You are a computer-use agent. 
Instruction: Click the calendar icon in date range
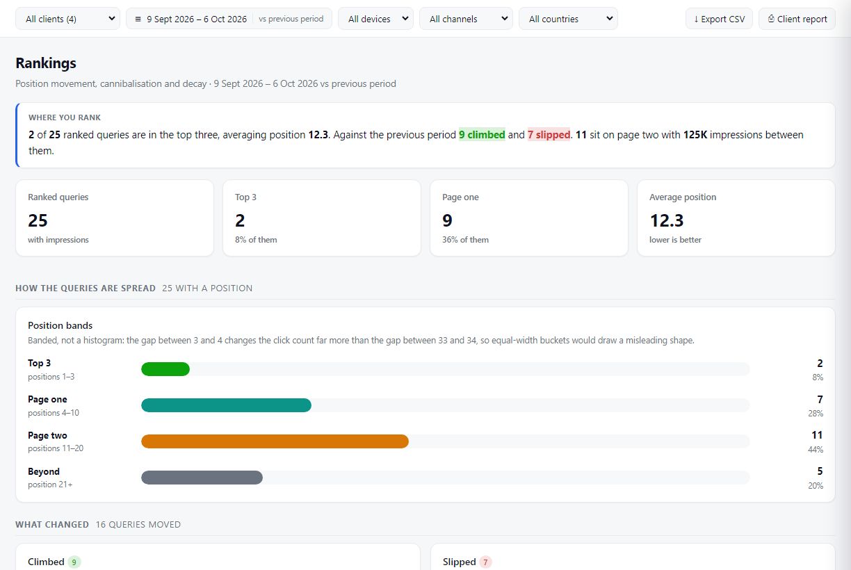[138, 19]
